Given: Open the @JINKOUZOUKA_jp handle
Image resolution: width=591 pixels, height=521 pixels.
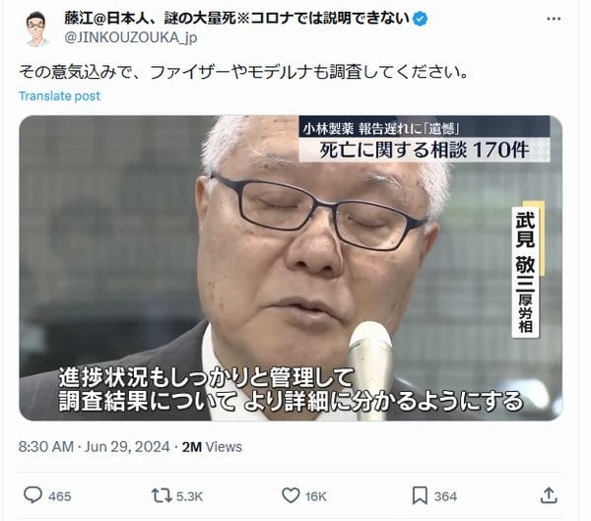Looking at the screenshot, I should (131, 37).
